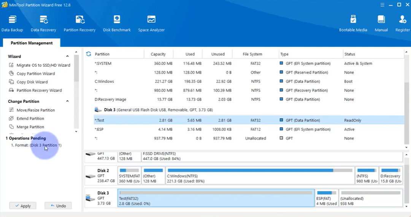Launch Data Recovery from the toolbar

point(43,24)
